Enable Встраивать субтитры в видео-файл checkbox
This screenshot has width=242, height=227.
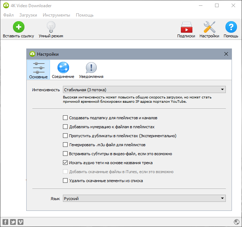65,154
